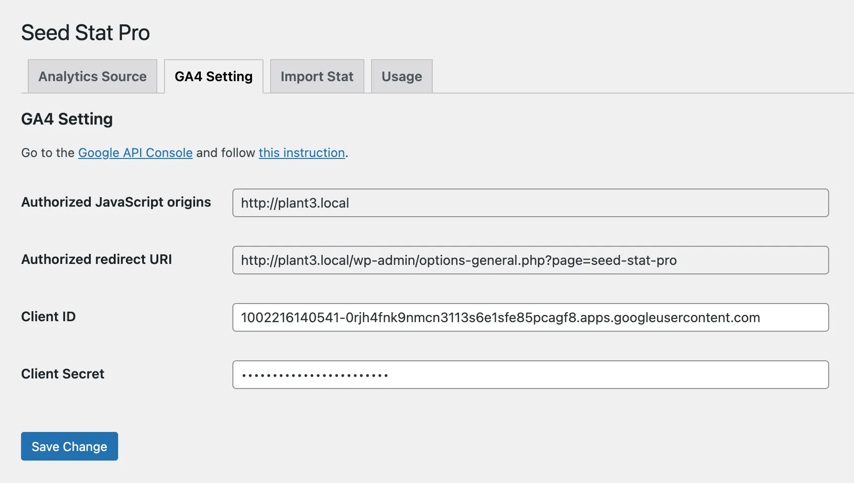Click the Client Secret label

pyautogui.click(x=62, y=374)
